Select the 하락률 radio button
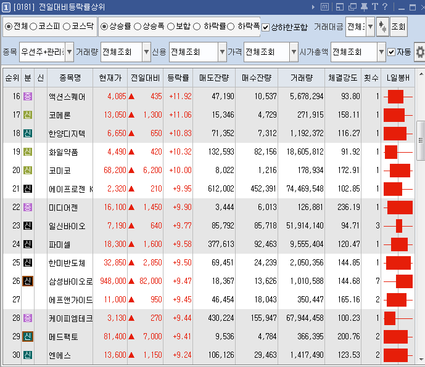425x367 pixels. pos(197,26)
